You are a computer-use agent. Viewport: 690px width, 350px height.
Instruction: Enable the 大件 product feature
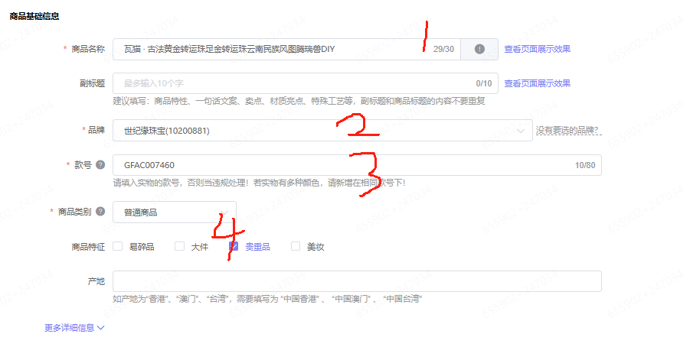(180, 246)
